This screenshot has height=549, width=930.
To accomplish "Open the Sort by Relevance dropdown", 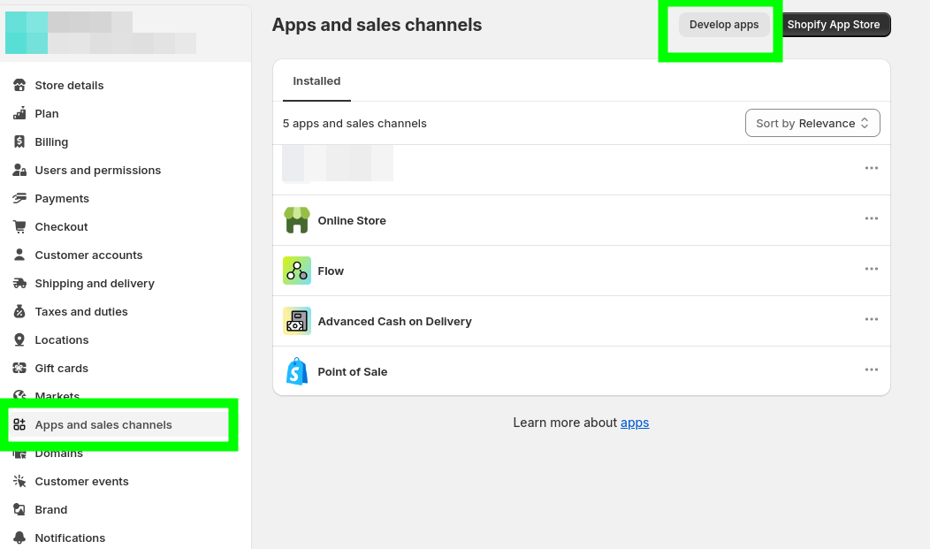I will click(x=812, y=124).
